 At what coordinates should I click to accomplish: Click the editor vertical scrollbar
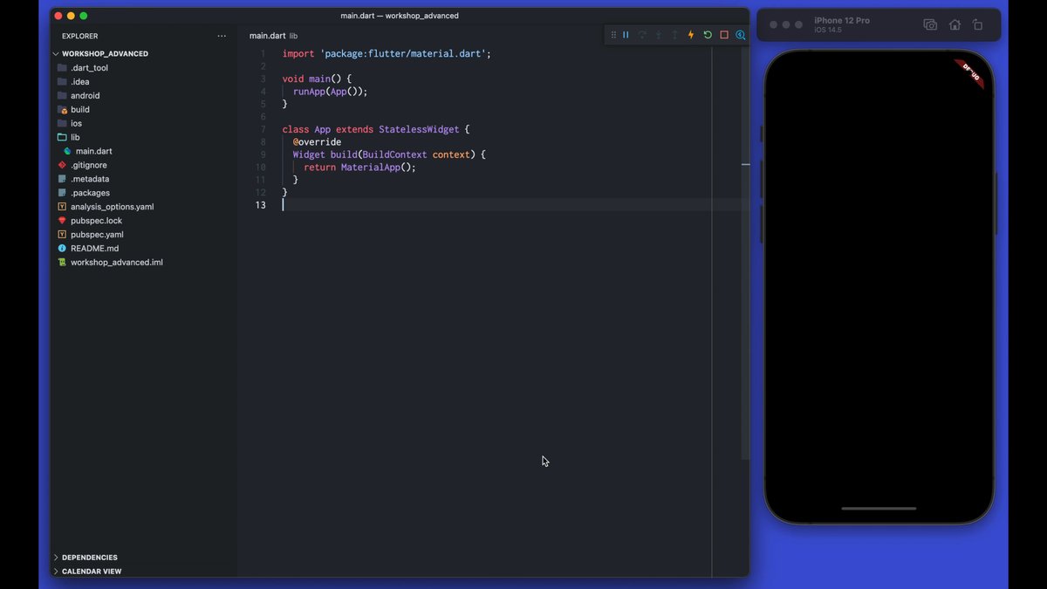tap(745, 262)
